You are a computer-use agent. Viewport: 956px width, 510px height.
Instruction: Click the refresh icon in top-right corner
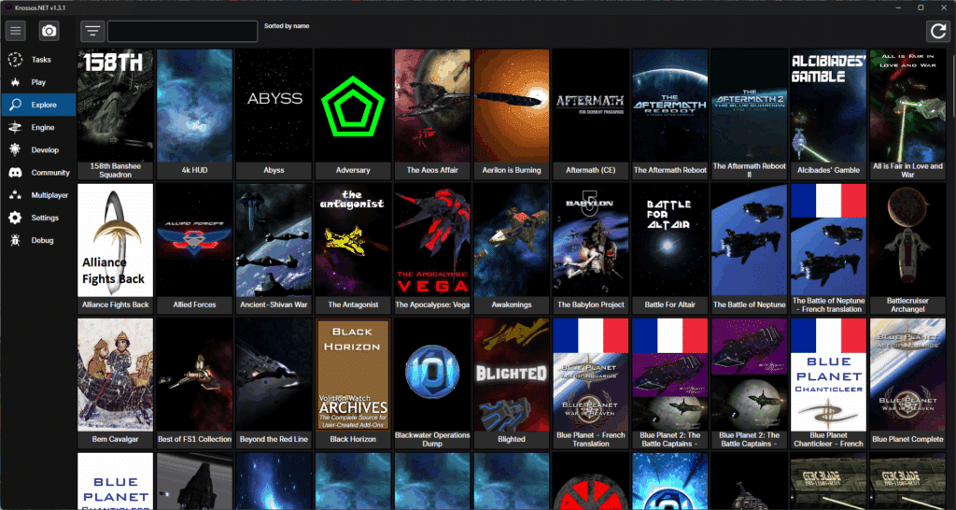(936, 31)
